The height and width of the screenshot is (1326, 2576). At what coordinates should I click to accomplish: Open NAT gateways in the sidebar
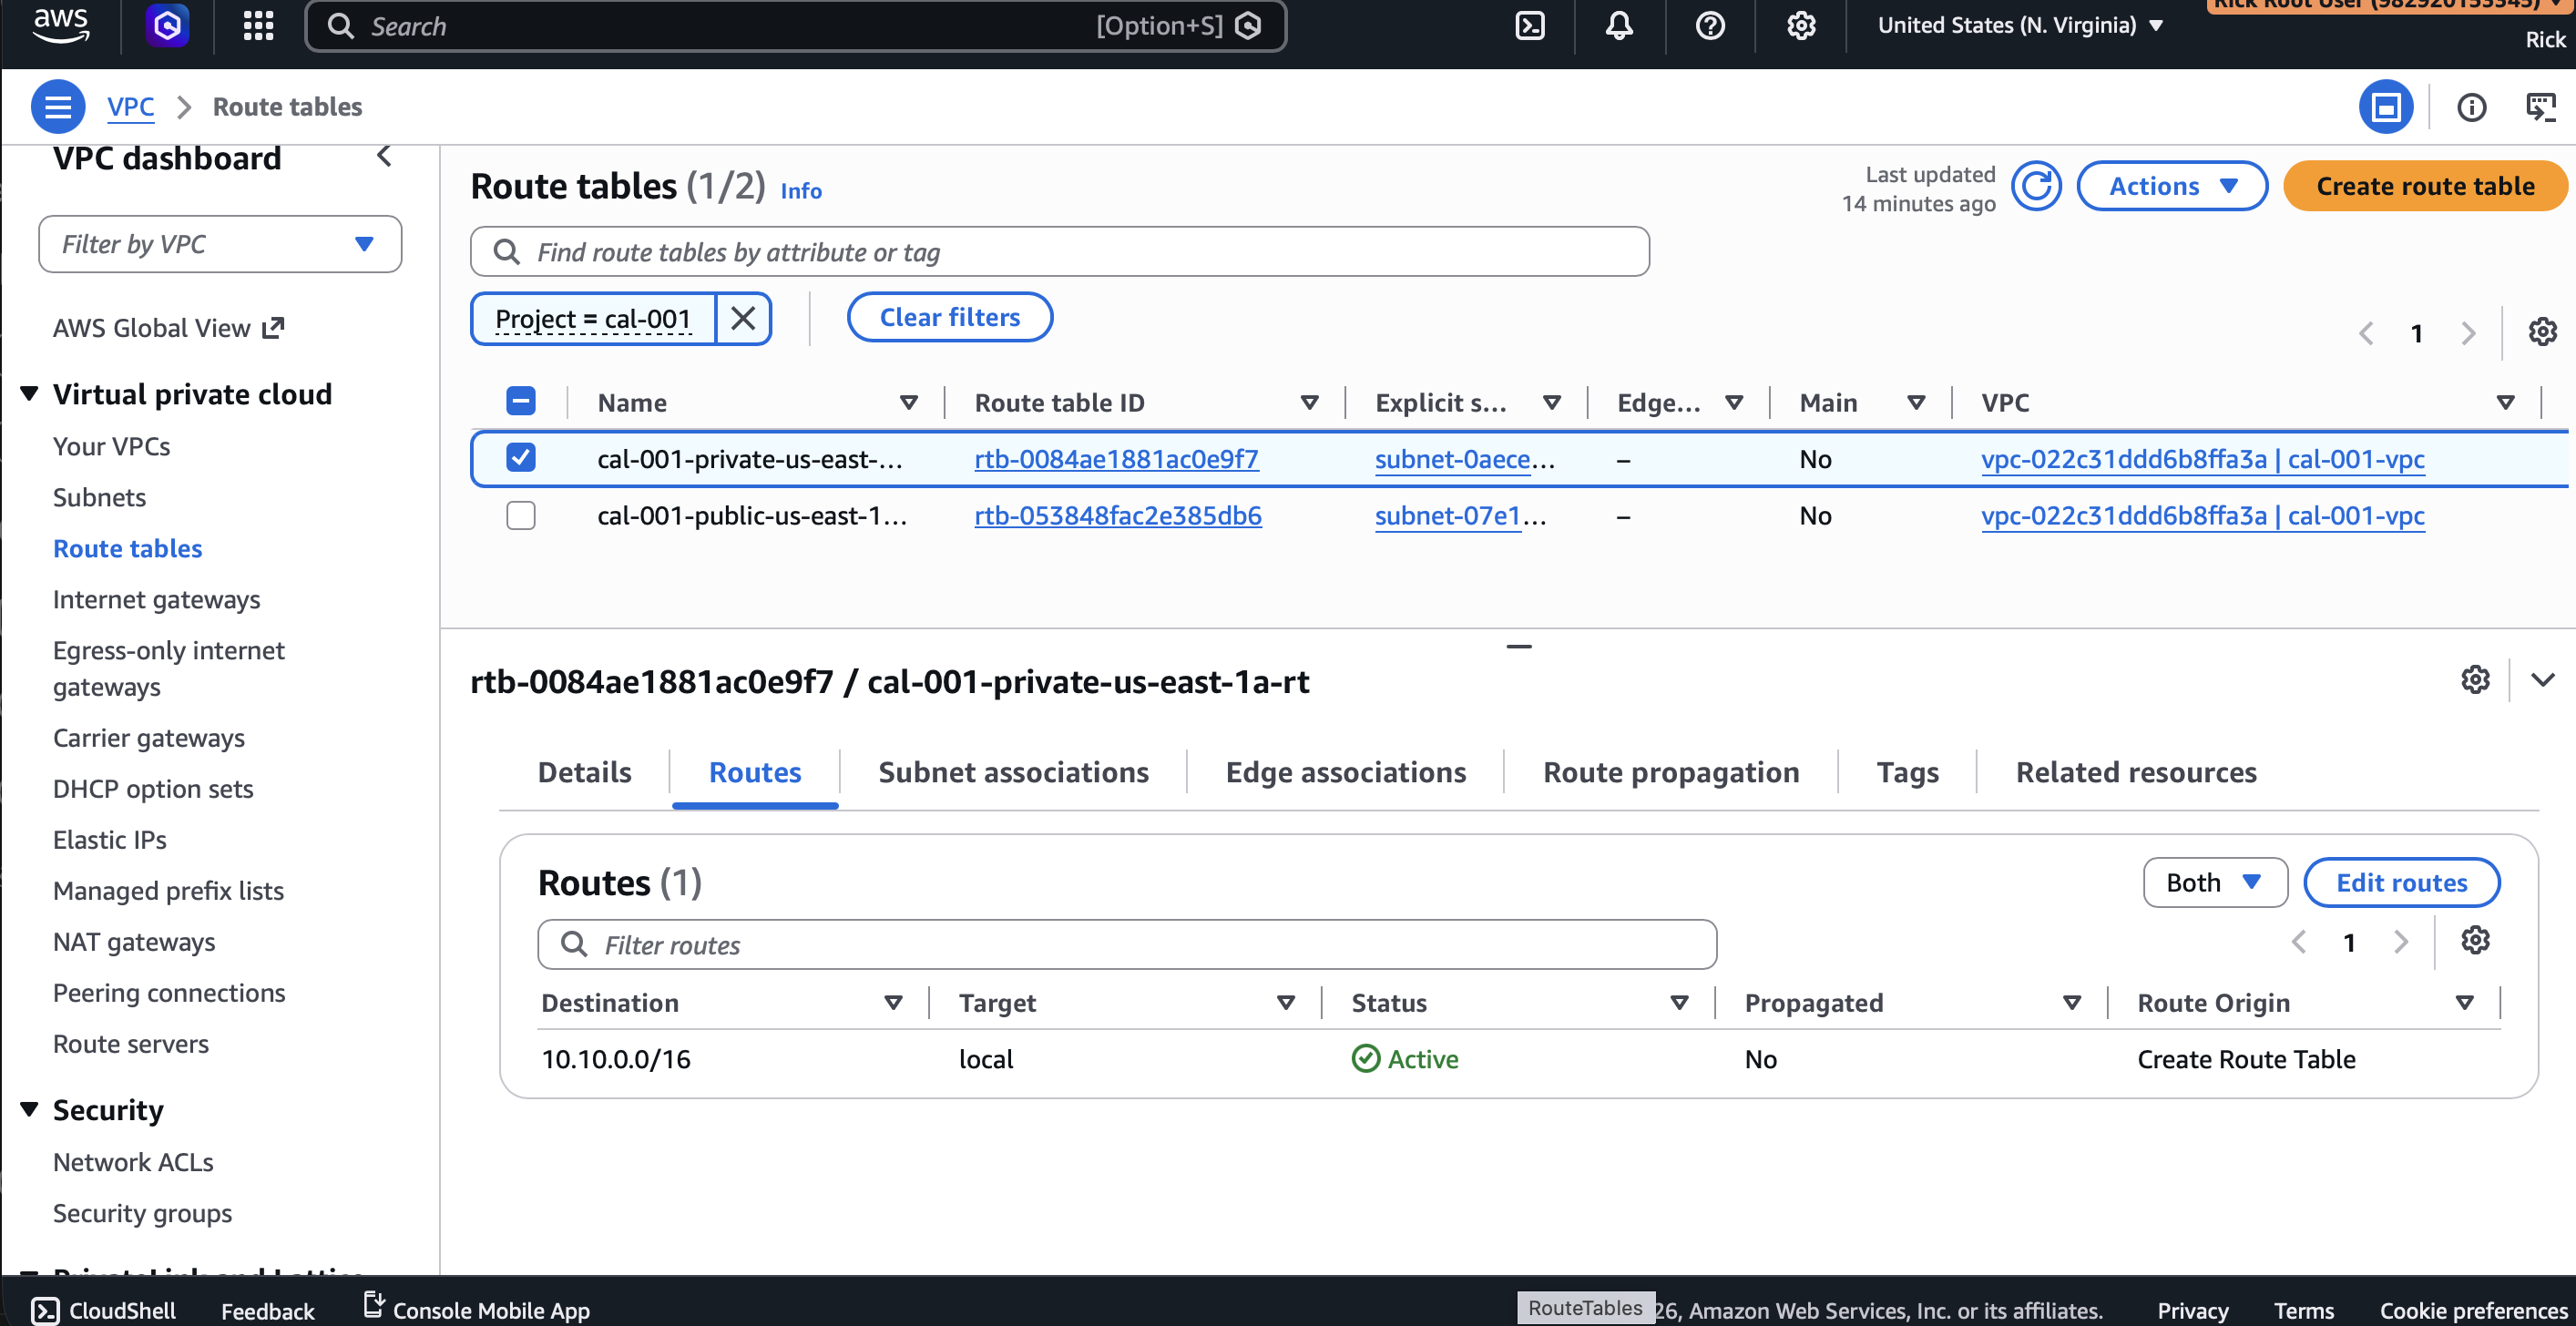pyautogui.click(x=133, y=942)
